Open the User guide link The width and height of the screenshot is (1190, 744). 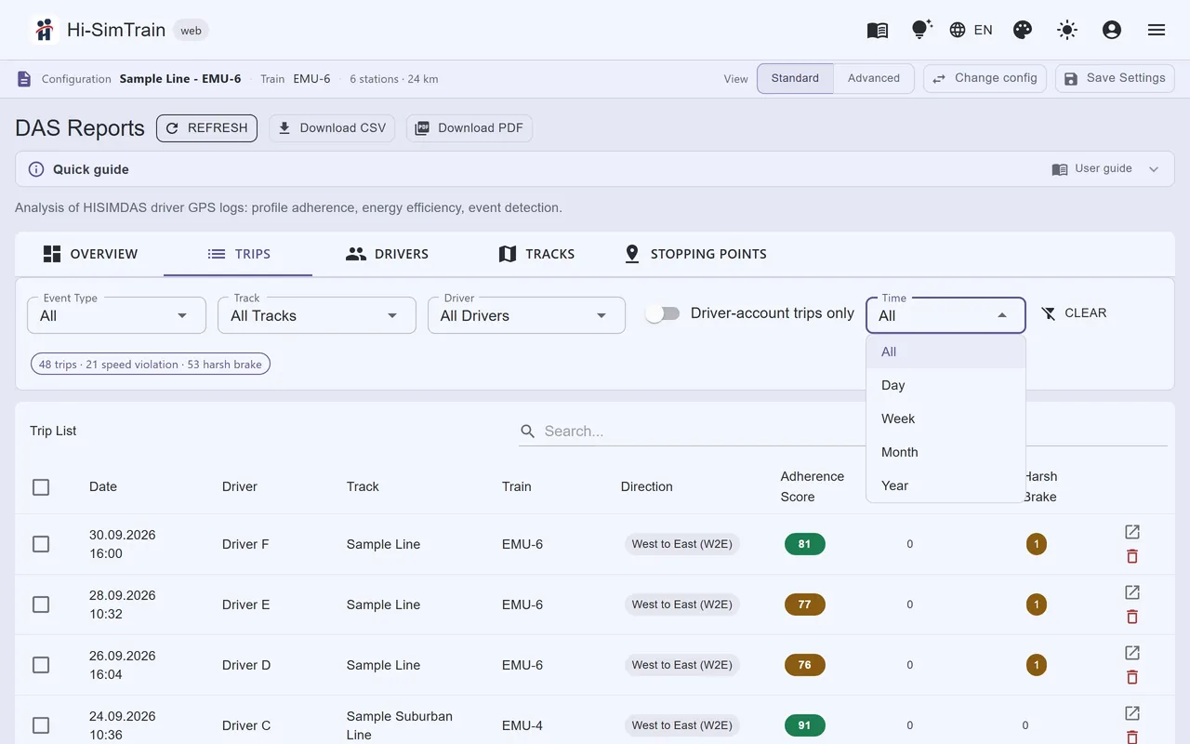coord(1091,169)
